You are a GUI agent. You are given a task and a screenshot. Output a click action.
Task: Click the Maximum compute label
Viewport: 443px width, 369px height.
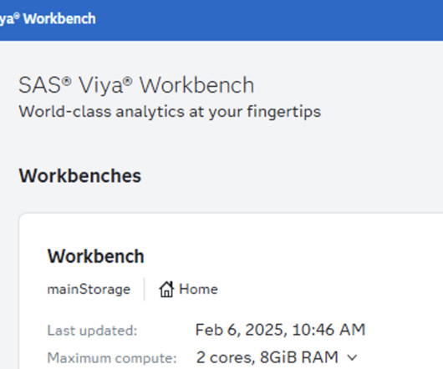click(x=112, y=358)
